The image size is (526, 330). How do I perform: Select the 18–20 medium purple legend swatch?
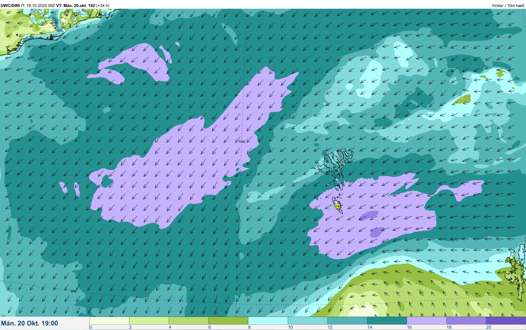click(x=466, y=321)
